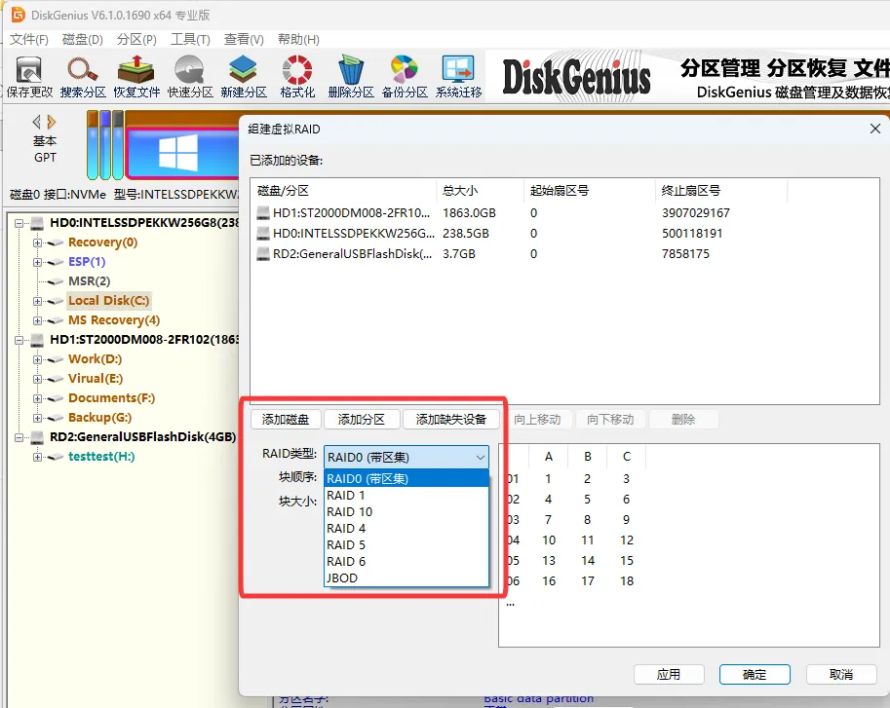
Task: Expand the Local Disk(C:) node
Action: [x=37, y=301]
